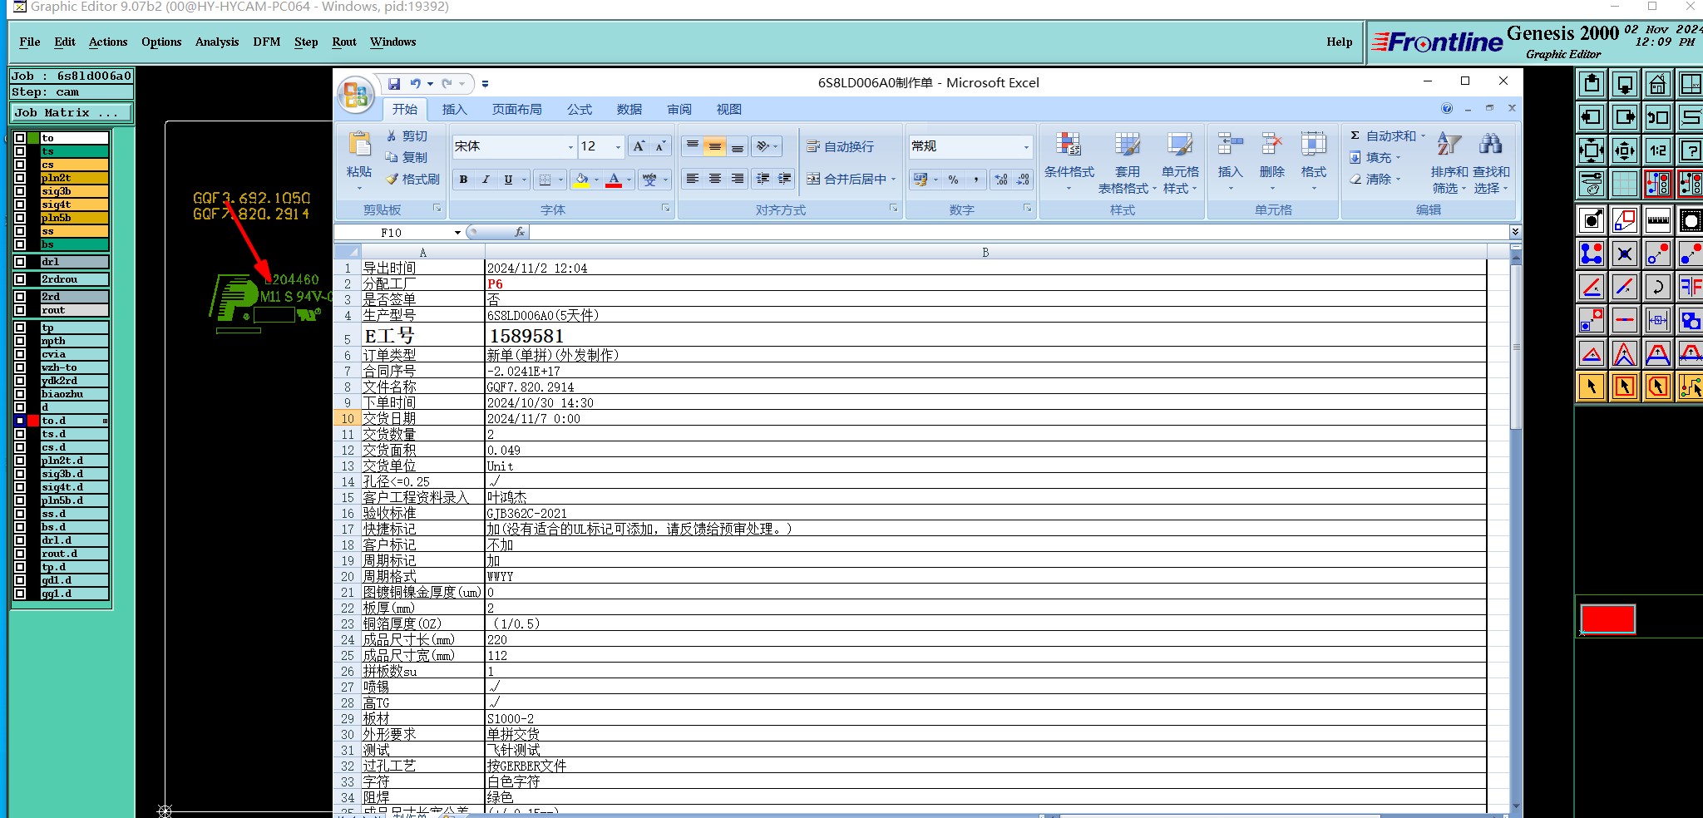Open fill color dropdown arrow
1703x818 pixels.
[x=596, y=180]
